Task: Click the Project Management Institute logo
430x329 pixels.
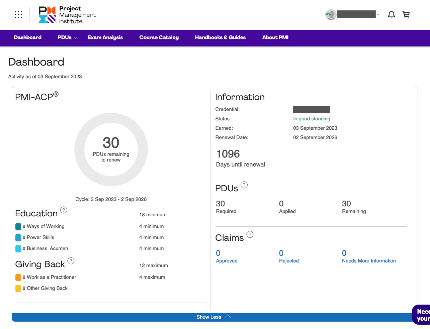Action: (x=67, y=15)
